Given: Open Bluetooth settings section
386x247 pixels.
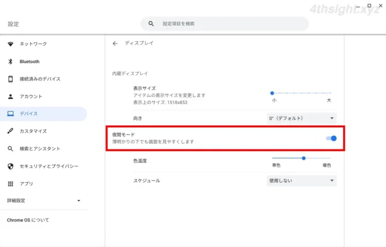Looking at the screenshot, I should click(43, 61).
